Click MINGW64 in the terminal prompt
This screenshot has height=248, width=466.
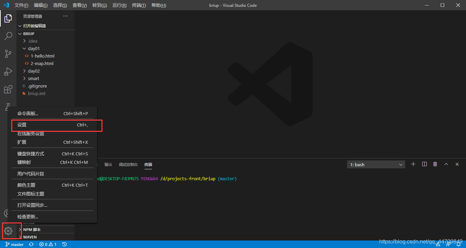click(x=149, y=179)
